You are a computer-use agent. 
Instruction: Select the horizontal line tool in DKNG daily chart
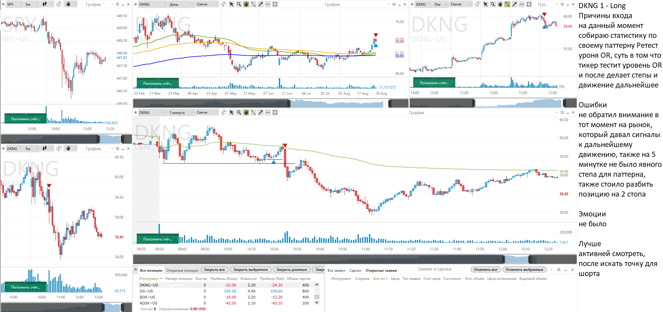point(268,4)
